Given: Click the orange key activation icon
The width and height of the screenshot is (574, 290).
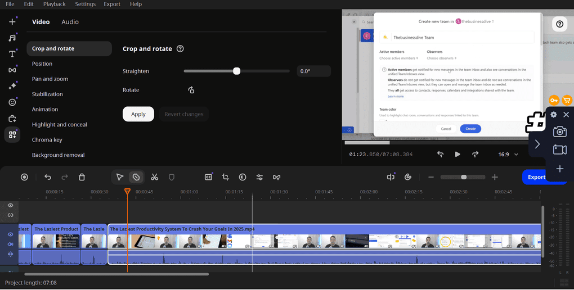Looking at the screenshot, I should pyautogui.click(x=554, y=100).
